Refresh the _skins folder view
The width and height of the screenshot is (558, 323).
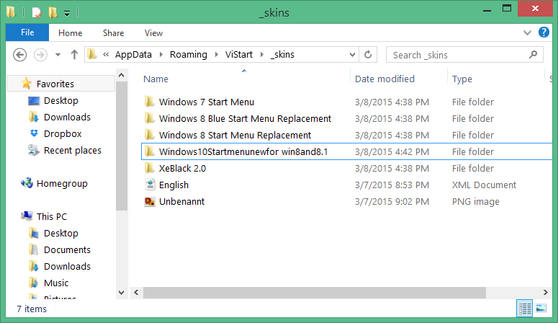368,55
